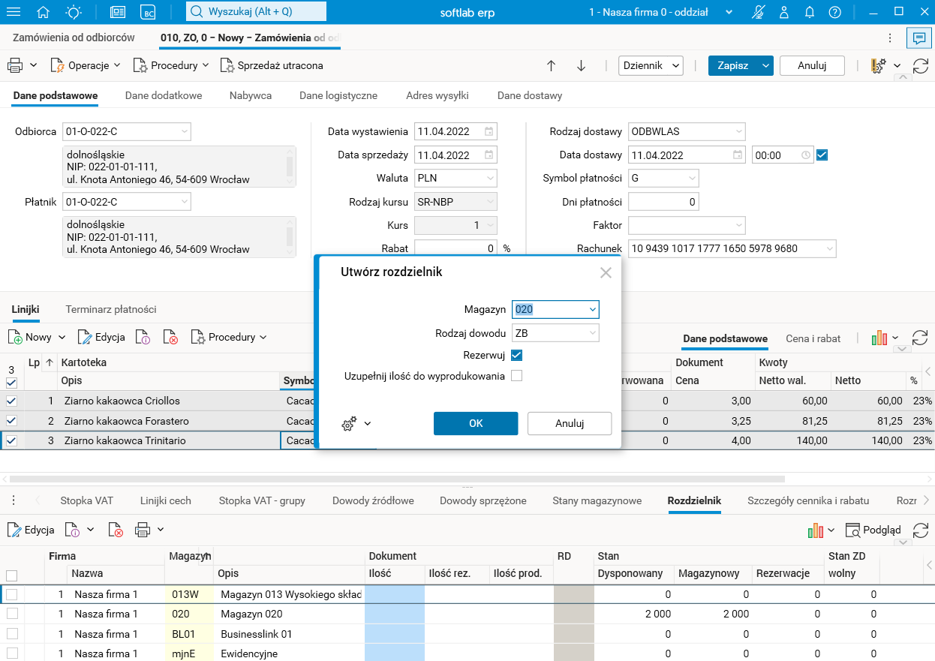This screenshot has height=661, width=935.
Task: Open the notifications bell
Action: click(810, 12)
